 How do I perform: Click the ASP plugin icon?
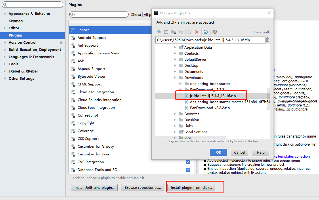pyautogui.click(x=73, y=61)
